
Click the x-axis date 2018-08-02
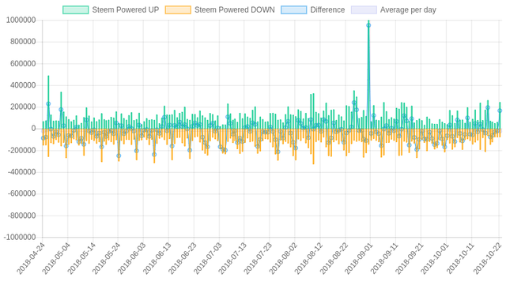[283, 259]
